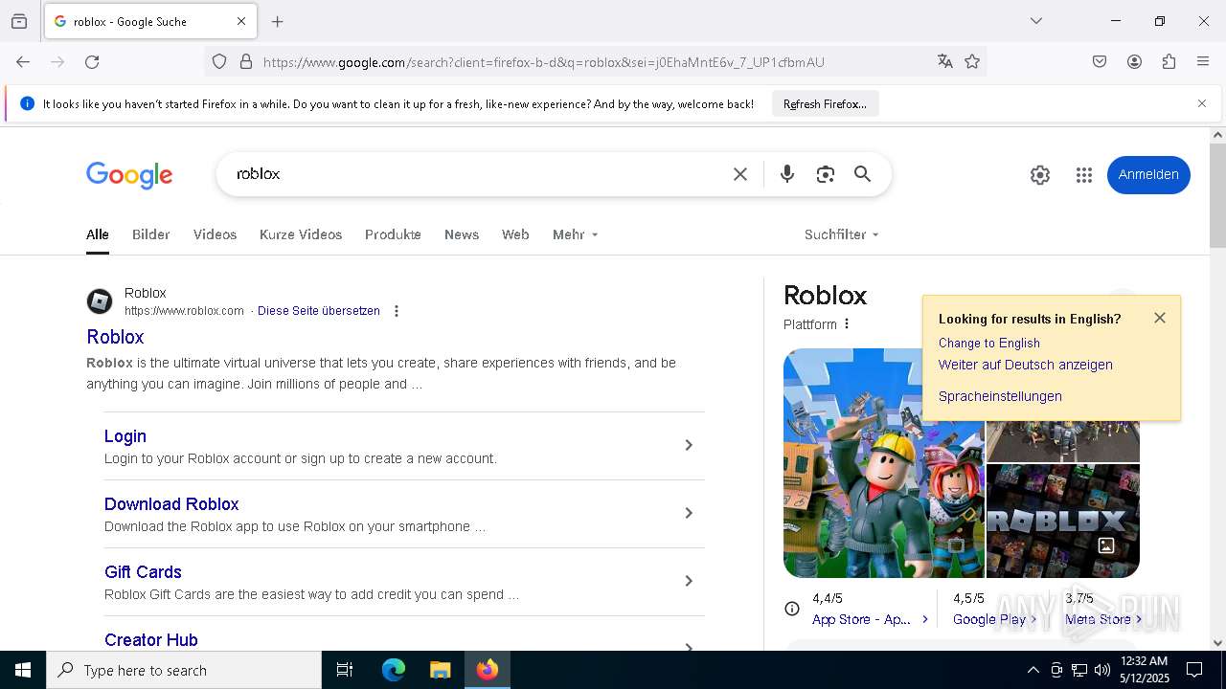1226x689 pixels.
Task: Open more options for roblox.com result
Action: pos(397,311)
